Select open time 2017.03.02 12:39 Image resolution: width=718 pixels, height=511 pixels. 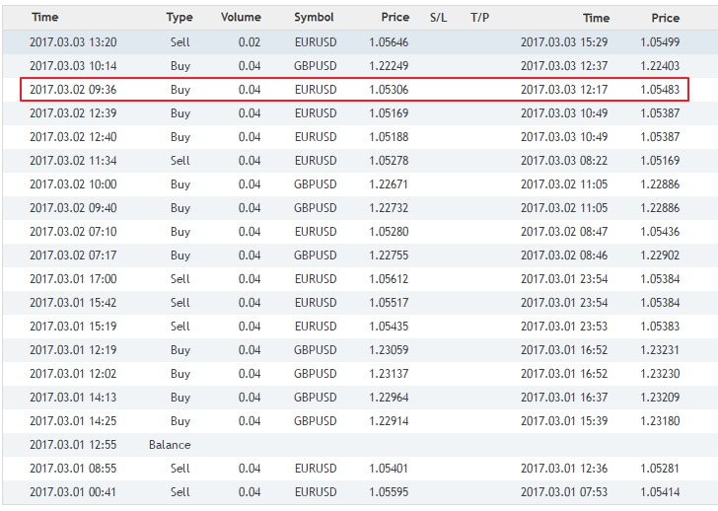(73, 113)
